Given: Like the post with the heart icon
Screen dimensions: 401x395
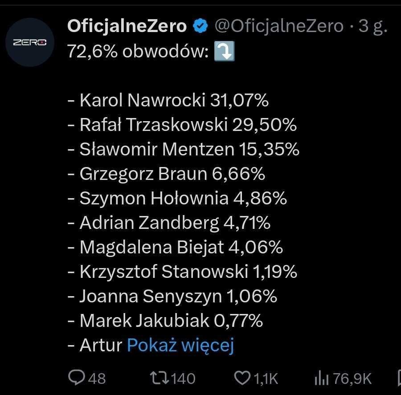Looking at the screenshot, I should [243, 378].
